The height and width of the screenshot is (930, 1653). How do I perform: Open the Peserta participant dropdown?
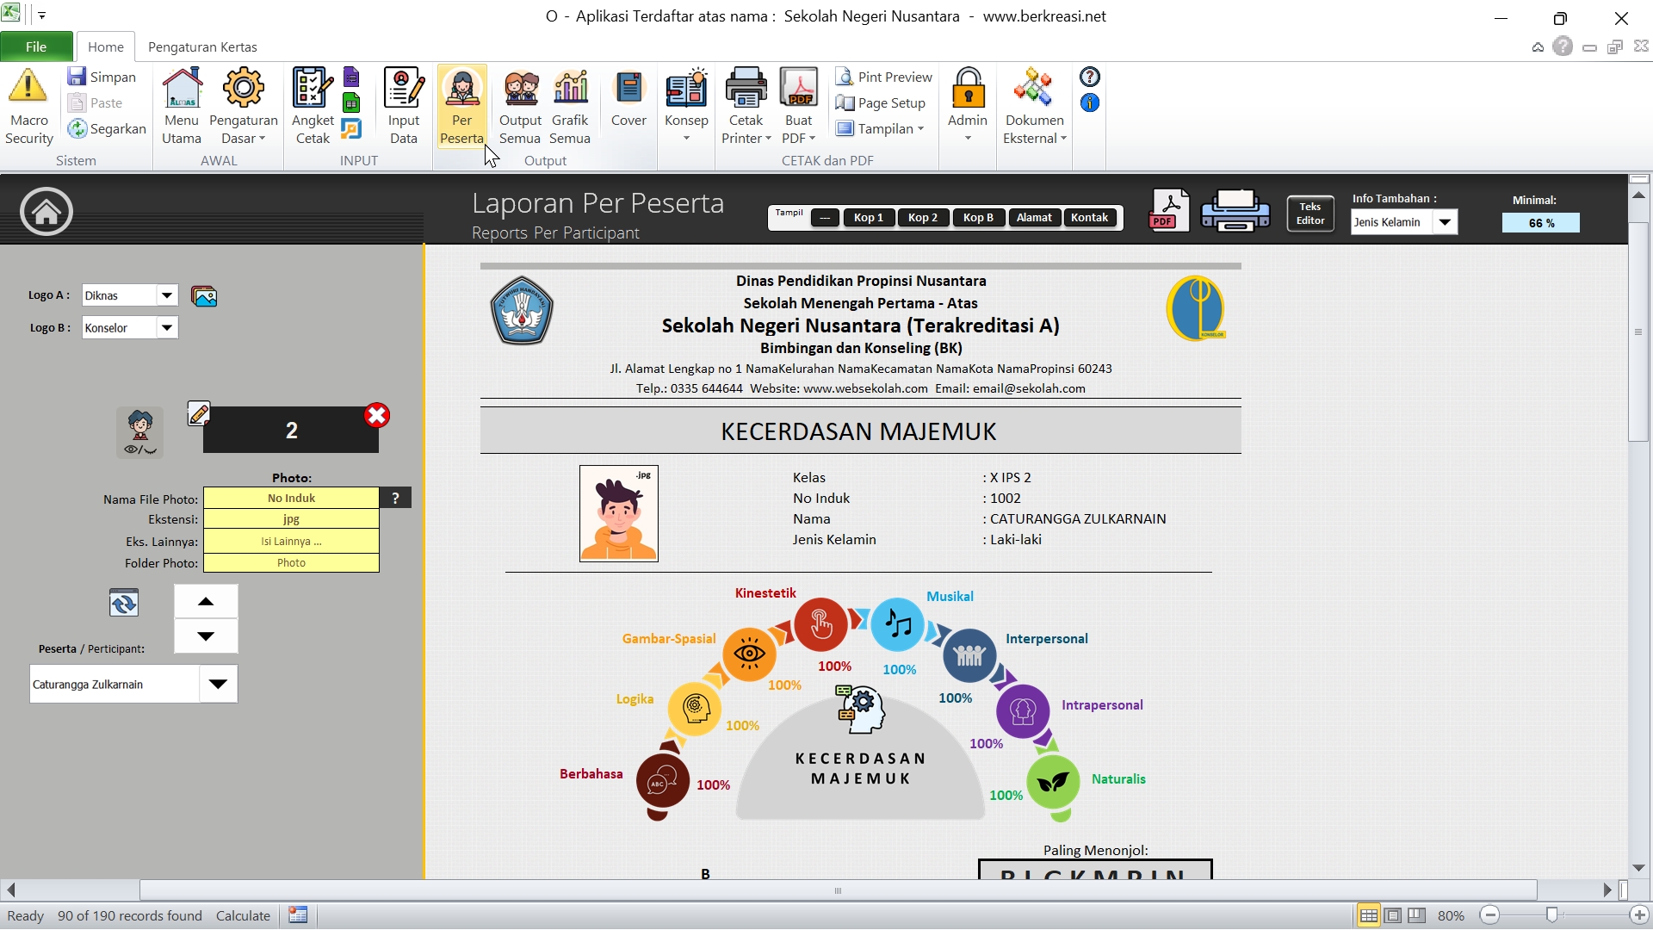click(218, 685)
